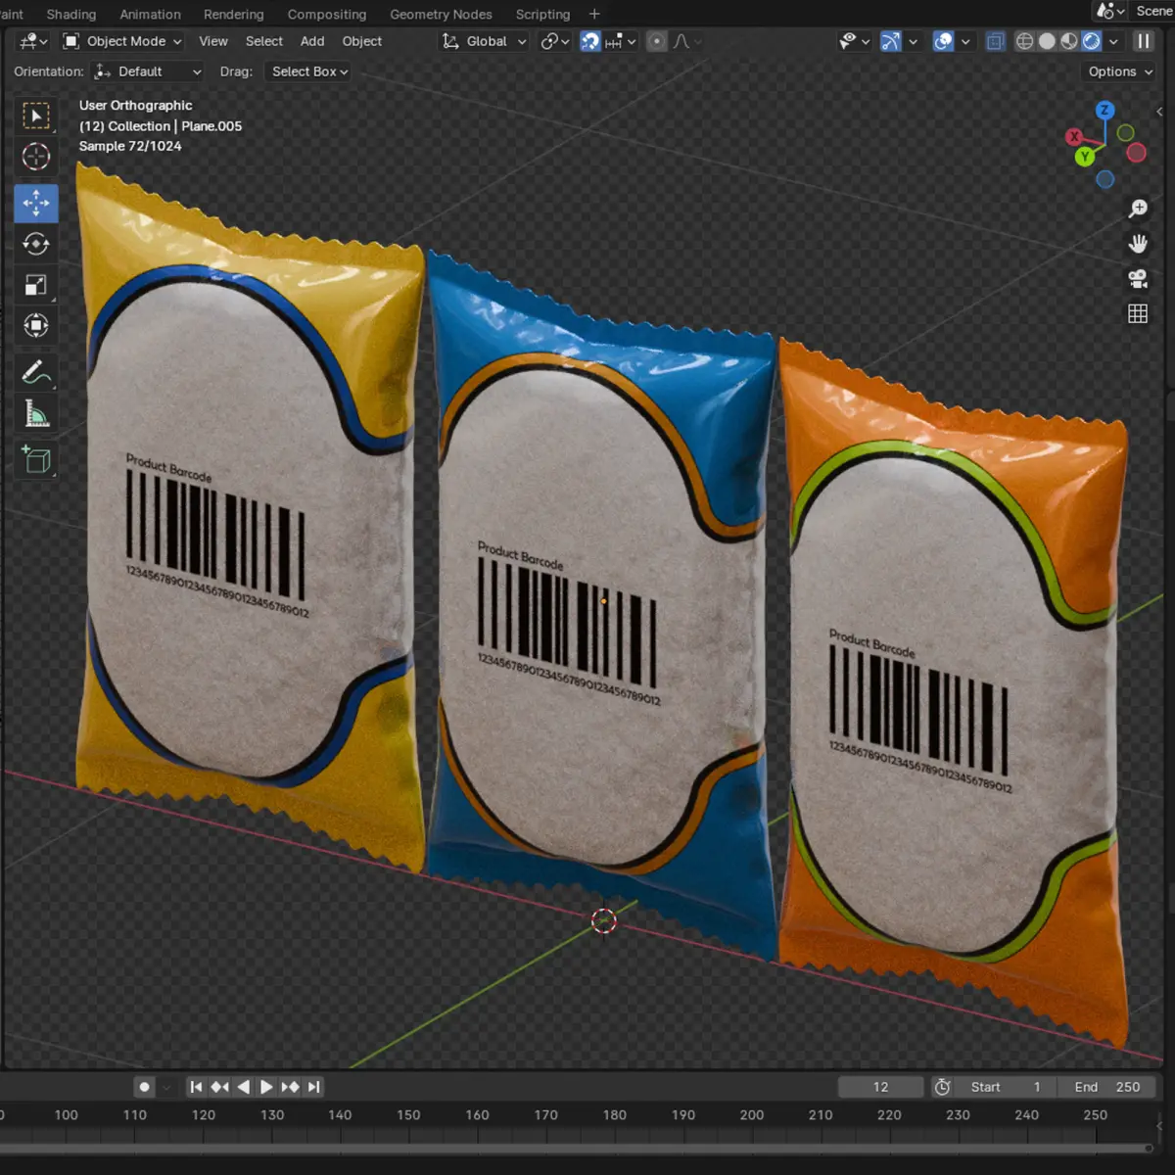Open the Object menu
Viewport: 1175px width, 1175px height.
pos(361,41)
